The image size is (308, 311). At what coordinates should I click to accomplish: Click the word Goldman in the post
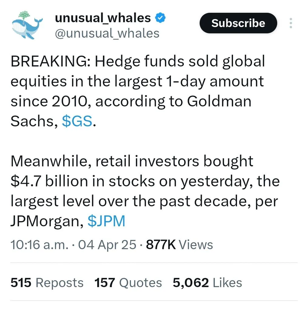219,101
